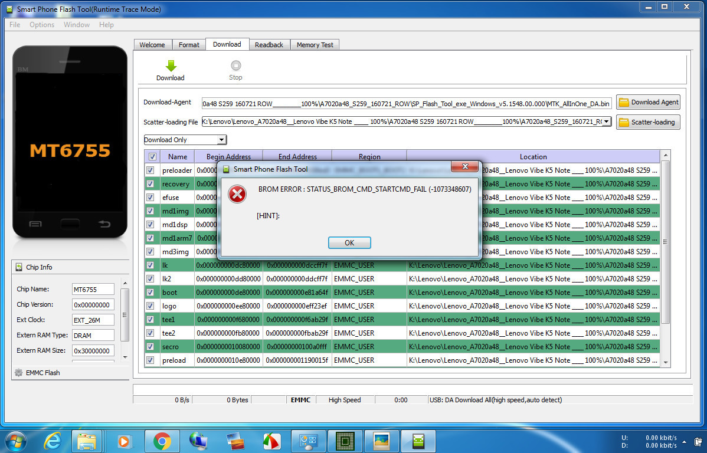Click the Location column header
707x453 pixels.
click(533, 157)
